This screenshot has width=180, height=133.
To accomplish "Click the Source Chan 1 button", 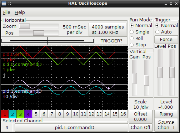I will [166, 125].
